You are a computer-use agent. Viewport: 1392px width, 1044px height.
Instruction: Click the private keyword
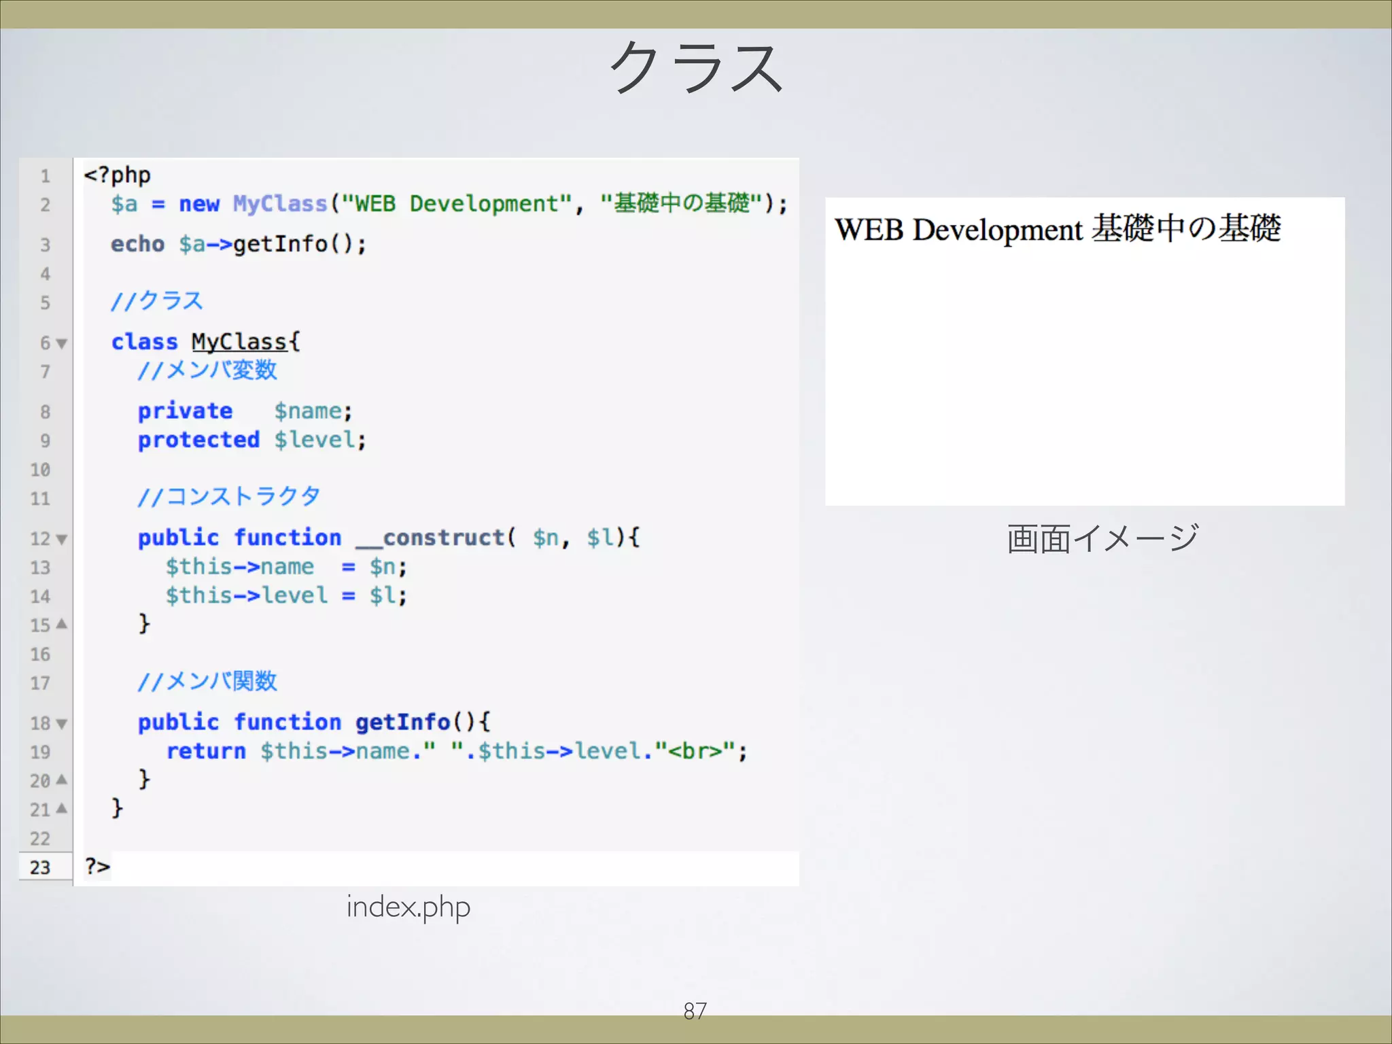tap(185, 411)
